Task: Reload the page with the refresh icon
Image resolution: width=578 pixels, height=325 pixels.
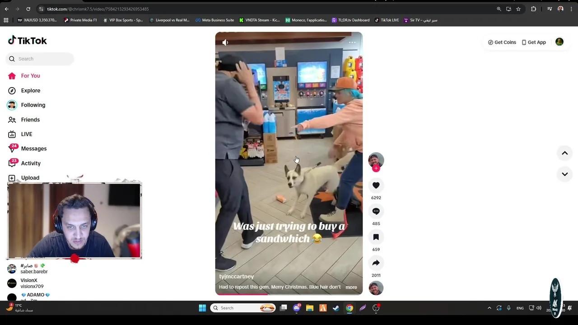Action: pyautogui.click(x=28, y=9)
